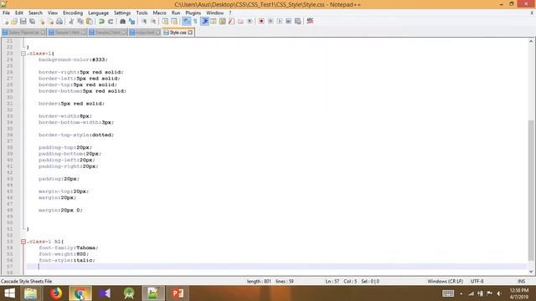The height and width of the screenshot is (301, 536).
Task: Redo edit with Redo arrow icon
Action: tap(111, 21)
